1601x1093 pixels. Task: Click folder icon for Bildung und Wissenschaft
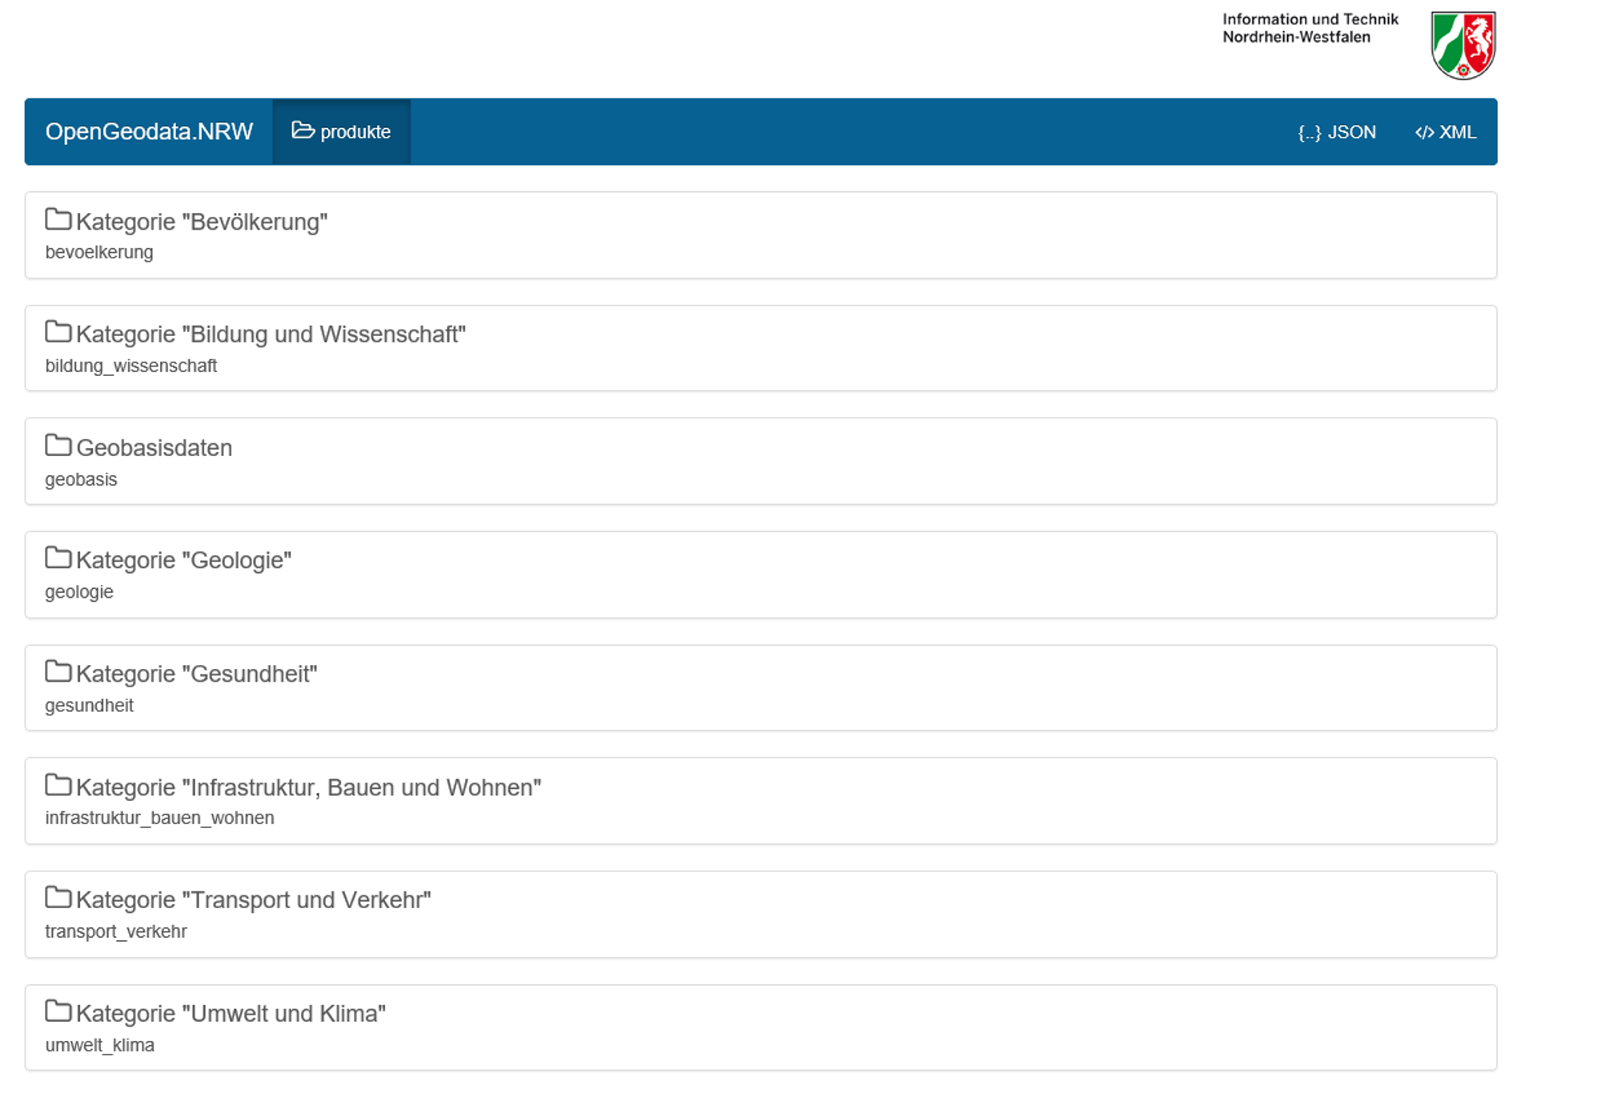58,332
